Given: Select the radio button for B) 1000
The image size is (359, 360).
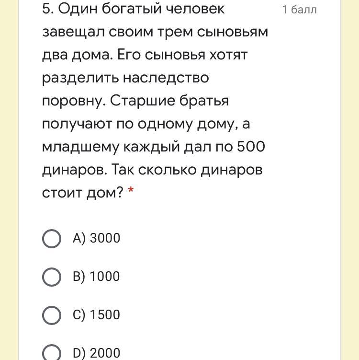Looking at the screenshot, I should pos(52,277).
